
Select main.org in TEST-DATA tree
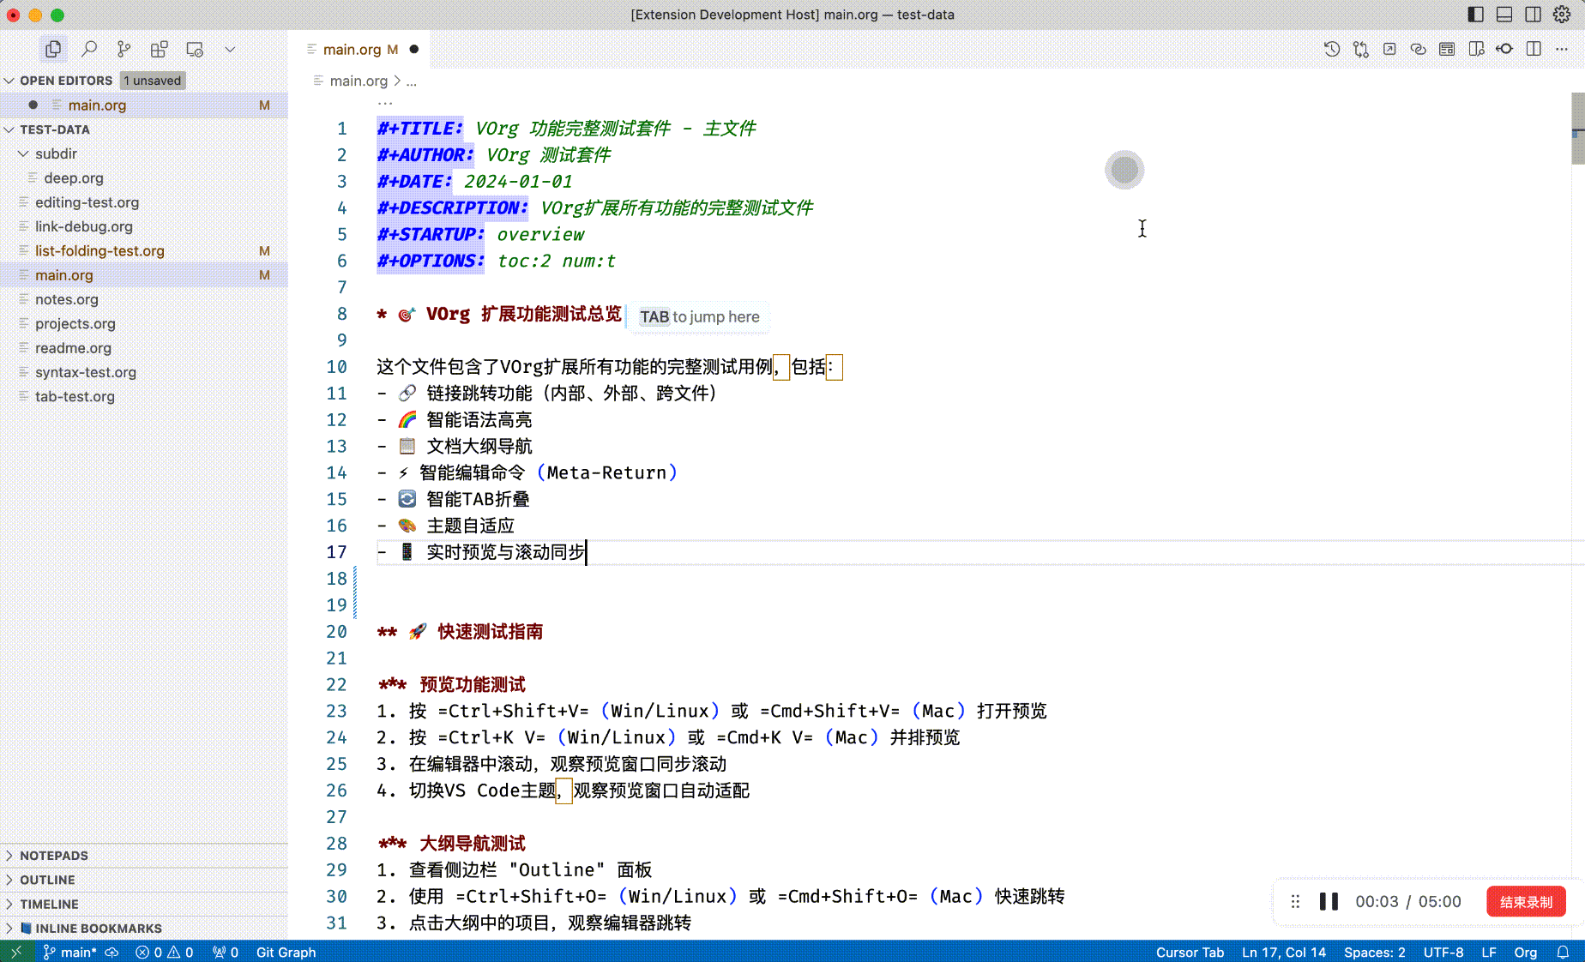pos(144,275)
